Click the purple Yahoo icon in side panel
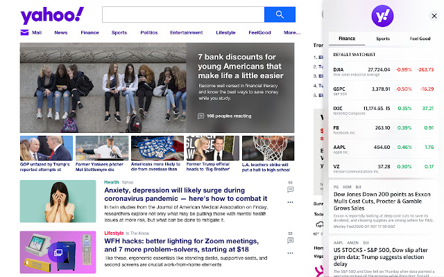 (x=383, y=15)
